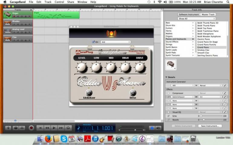
Task: Enable the Compressor effect checkbox
Action: click(168, 93)
